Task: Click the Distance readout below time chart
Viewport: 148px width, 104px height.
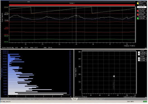Action: pyautogui.click(x=130, y=46)
